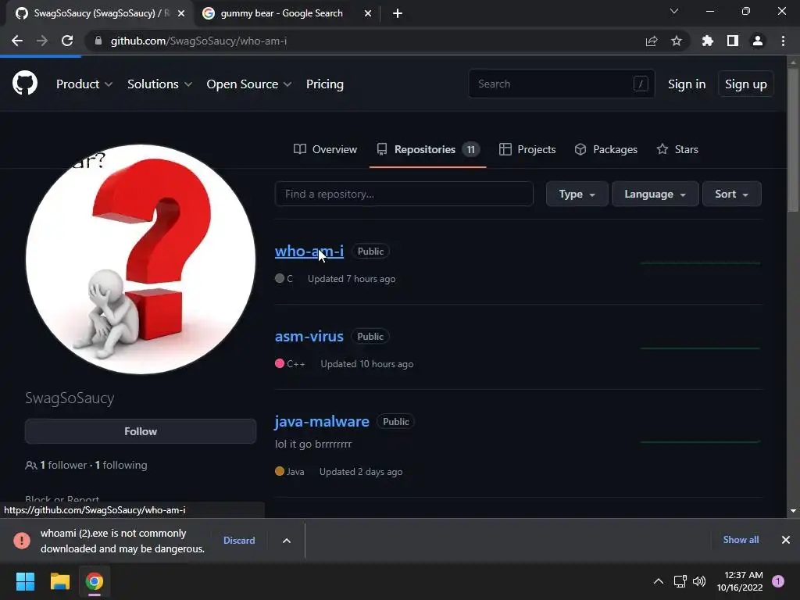This screenshot has width=800, height=600.
Task: Click the scrollbar down arrow
Action: pos(793,511)
